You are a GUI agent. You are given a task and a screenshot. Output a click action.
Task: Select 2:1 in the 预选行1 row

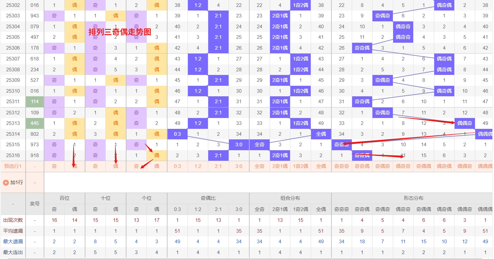(218, 166)
